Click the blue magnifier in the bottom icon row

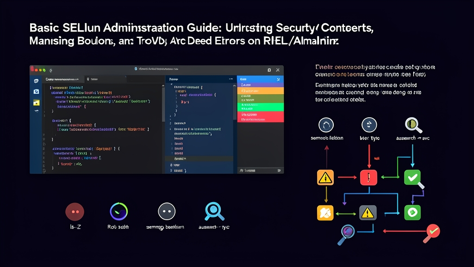214,211
